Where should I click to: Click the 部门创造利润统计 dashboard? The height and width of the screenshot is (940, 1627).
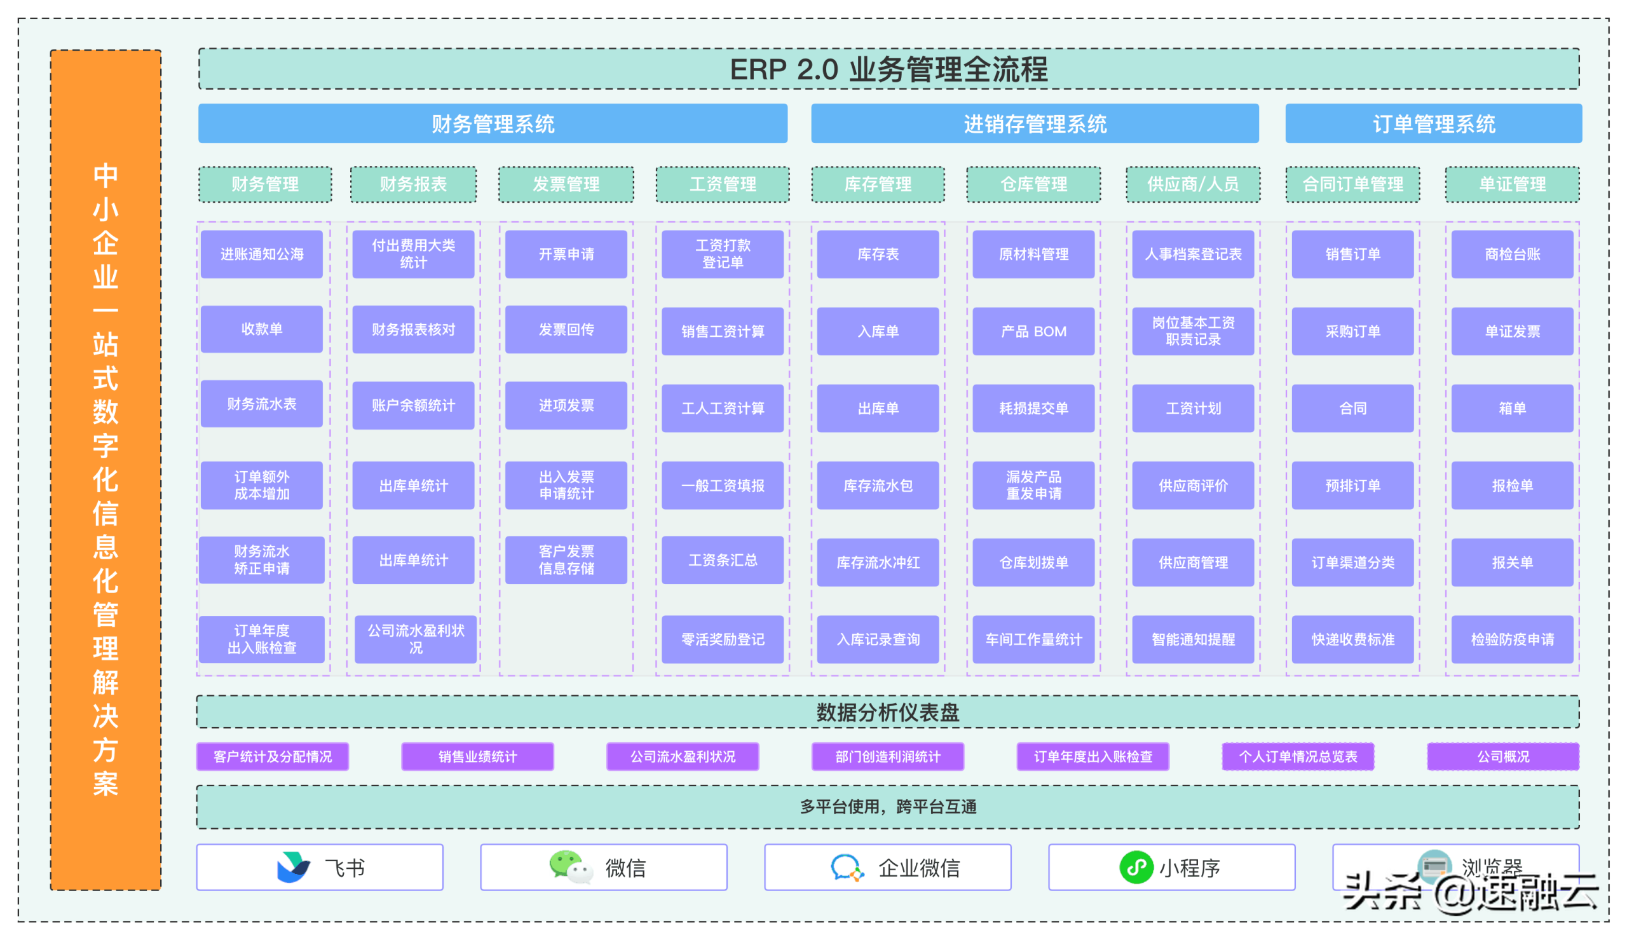888,757
